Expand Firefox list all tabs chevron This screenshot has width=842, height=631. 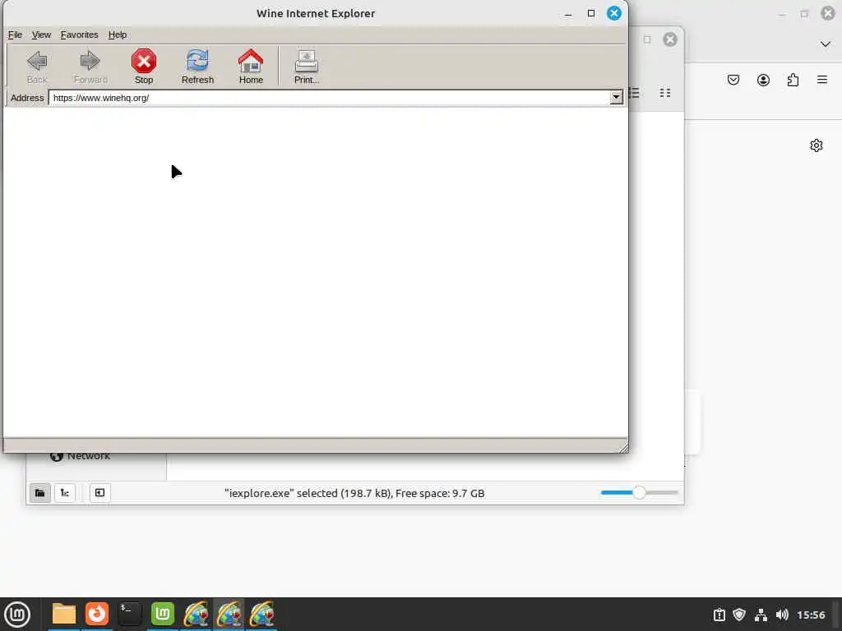pos(826,44)
